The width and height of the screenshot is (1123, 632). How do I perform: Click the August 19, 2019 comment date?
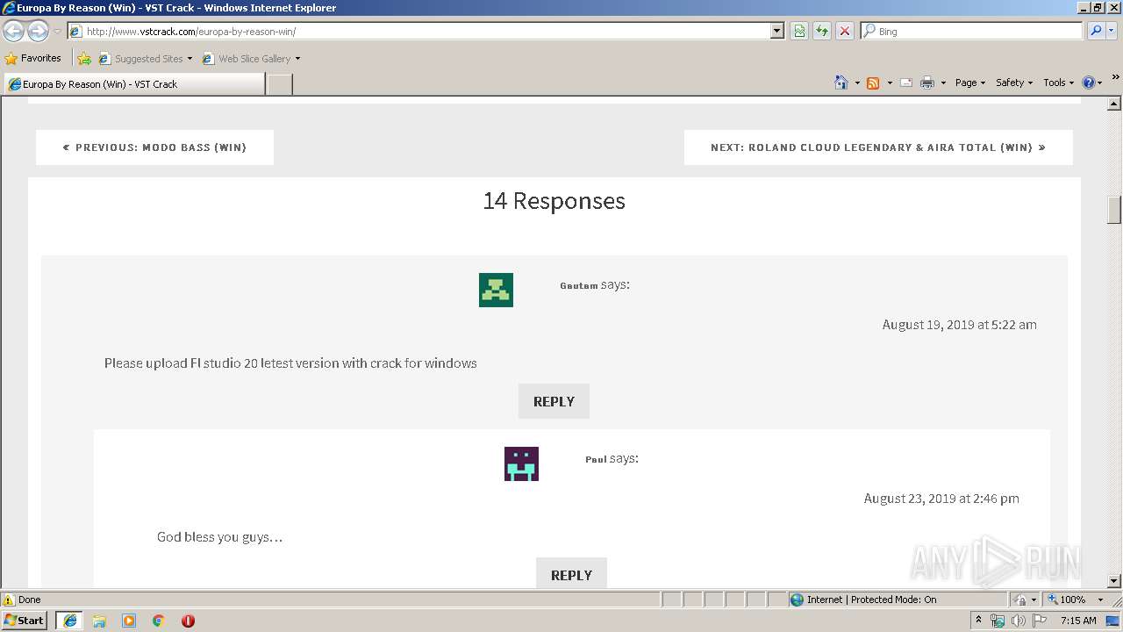(960, 325)
